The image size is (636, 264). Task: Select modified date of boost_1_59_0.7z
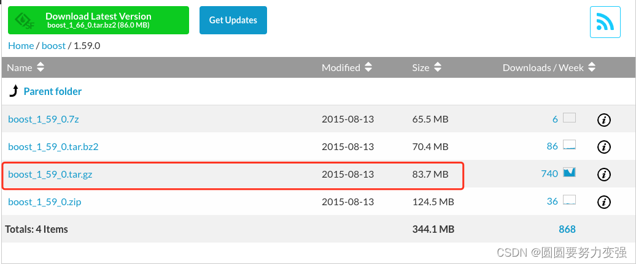(x=347, y=119)
